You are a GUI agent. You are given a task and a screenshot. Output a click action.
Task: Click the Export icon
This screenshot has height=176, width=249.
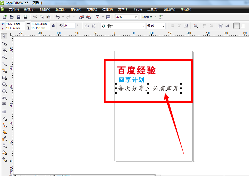tap(88, 17)
